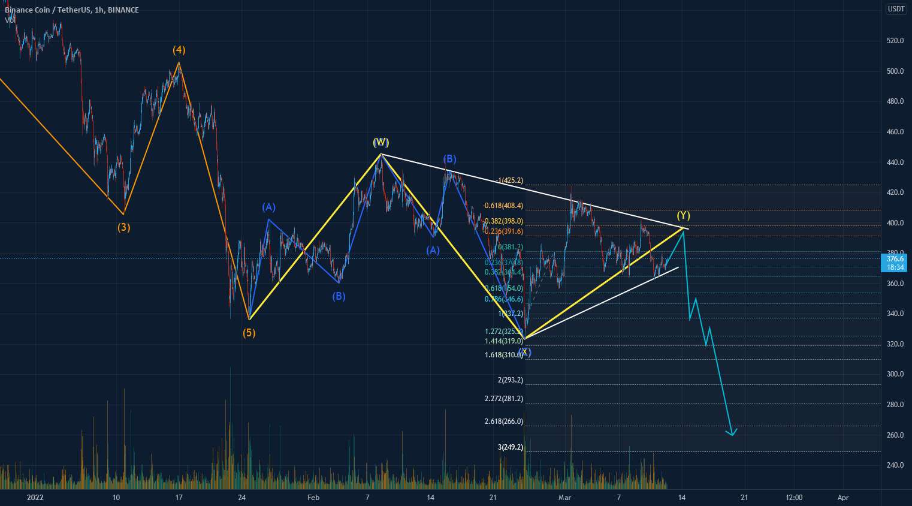Select the yellow (Y) wave label
The height and width of the screenshot is (506, 912).
coord(684,215)
